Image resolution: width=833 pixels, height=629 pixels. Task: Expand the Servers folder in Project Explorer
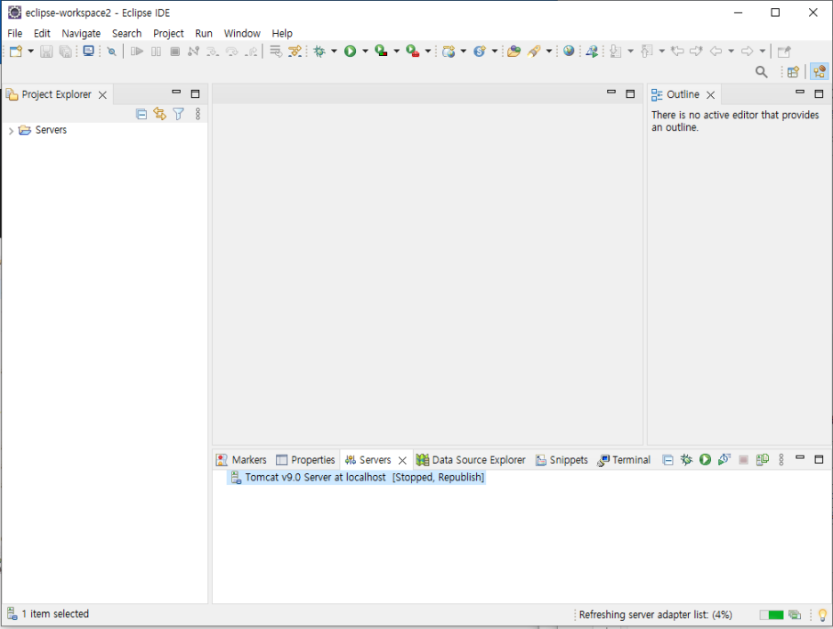pos(12,131)
